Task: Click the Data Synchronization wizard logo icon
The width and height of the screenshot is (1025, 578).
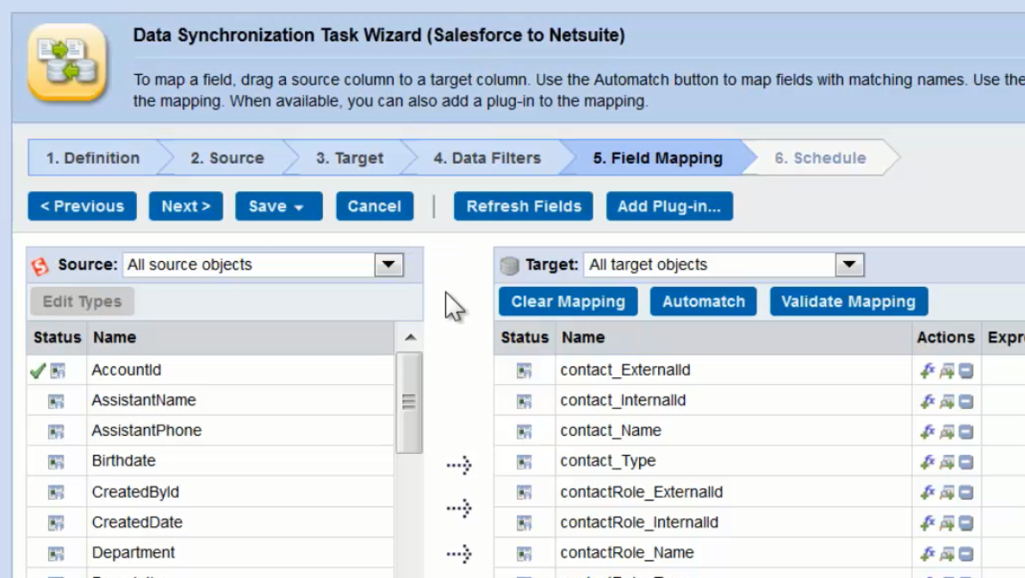Action: pyautogui.click(x=66, y=63)
